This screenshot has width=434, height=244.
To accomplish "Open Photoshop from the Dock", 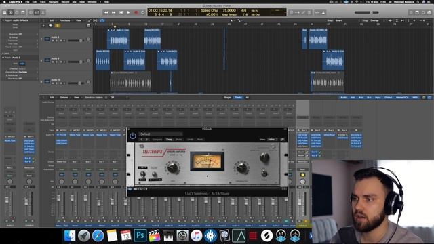I will pos(140,236).
